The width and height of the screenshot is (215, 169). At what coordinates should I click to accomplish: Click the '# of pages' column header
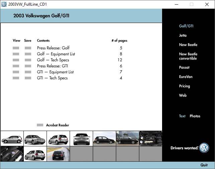click(120, 41)
